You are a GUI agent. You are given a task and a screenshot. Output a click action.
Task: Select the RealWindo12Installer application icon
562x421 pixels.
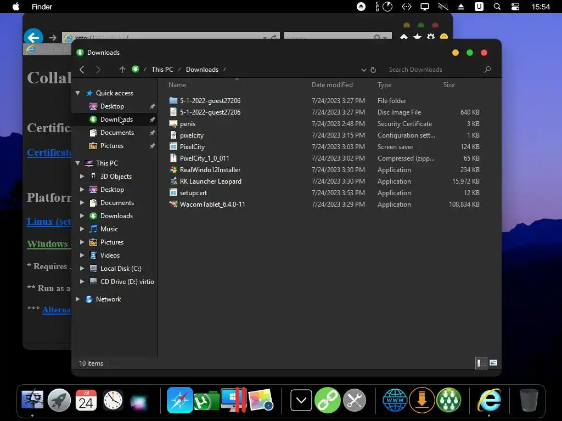coord(173,170)
